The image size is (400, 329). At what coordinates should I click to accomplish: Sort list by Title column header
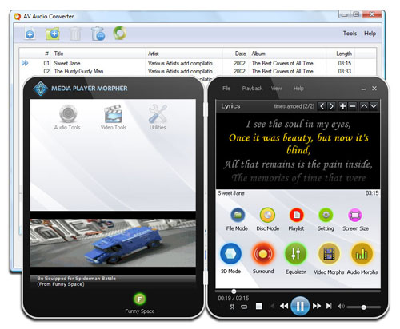point(58,54)
